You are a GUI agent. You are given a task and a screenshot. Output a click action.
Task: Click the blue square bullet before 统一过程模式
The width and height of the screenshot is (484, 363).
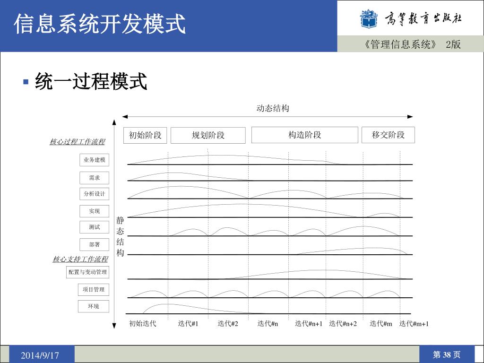(26, 82)
